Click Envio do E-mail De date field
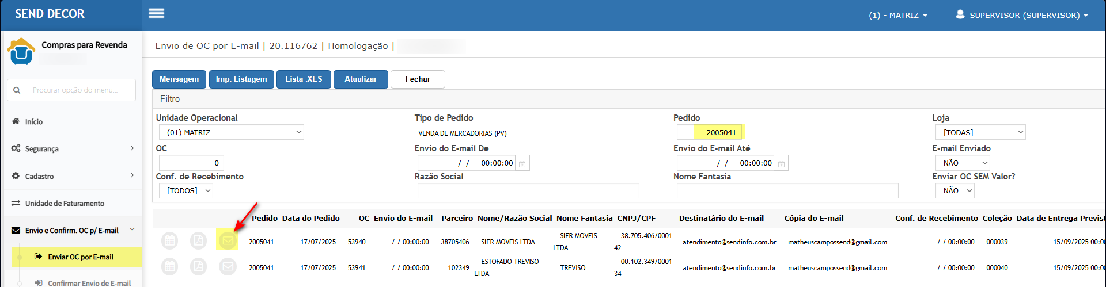Image resolution: width=1106 pixels, height=287 pixels. pos(467,163)
